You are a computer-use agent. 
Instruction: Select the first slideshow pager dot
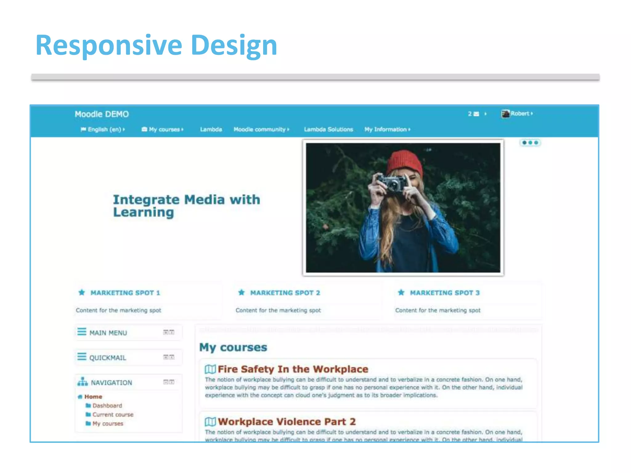click(524, 143)
